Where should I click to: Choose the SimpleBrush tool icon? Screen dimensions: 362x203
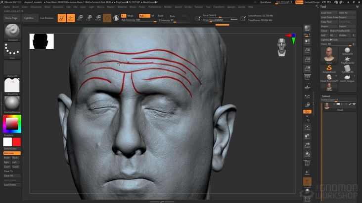tap(329, 68)
